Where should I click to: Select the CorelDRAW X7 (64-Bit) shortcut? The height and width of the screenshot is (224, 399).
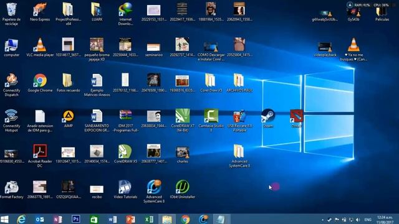coord(182,116)
